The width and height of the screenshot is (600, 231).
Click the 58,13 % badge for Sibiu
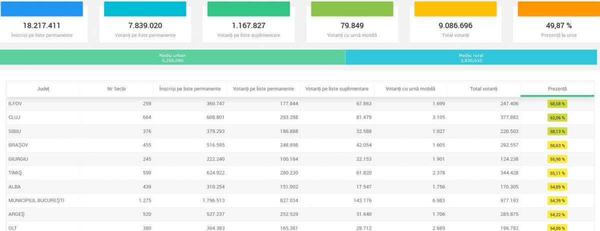[557, 131]
